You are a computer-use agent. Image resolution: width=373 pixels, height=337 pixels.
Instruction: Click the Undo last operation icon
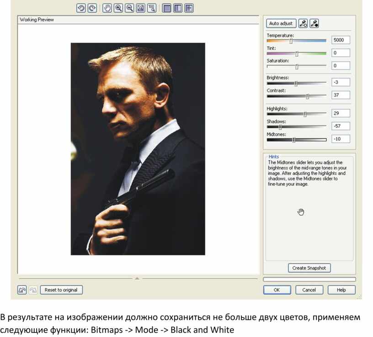point(22,290)
